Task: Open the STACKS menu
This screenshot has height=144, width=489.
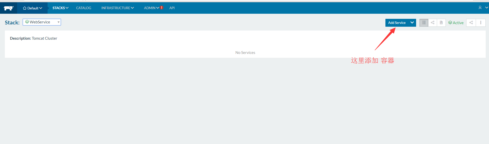Action: [60, 8]
